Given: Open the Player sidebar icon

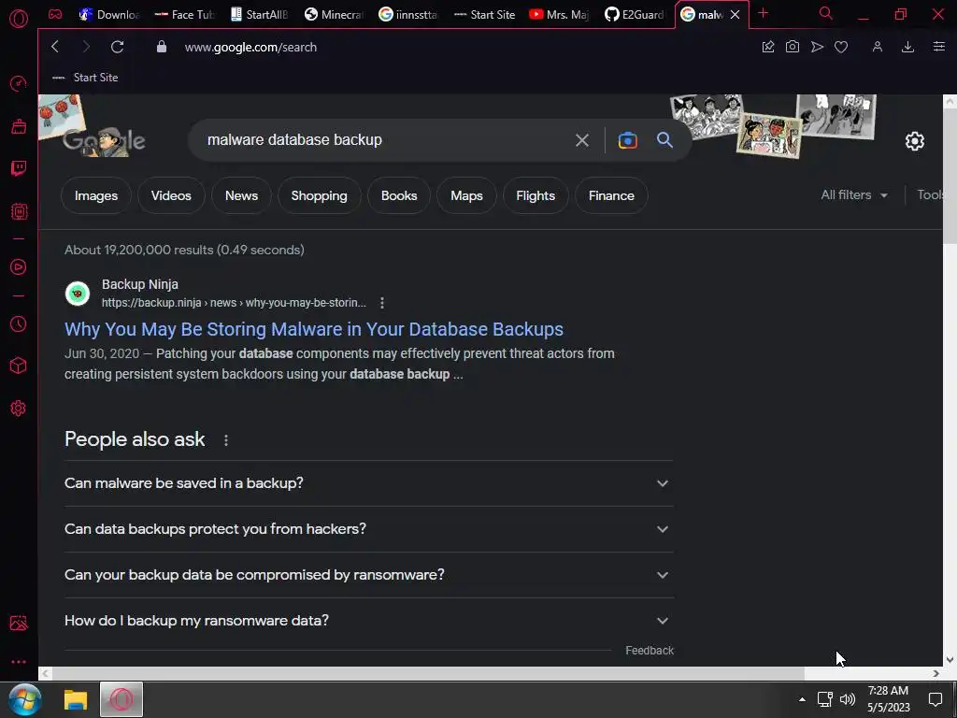Looking at the screenshot, I should [x=19, y=266].
